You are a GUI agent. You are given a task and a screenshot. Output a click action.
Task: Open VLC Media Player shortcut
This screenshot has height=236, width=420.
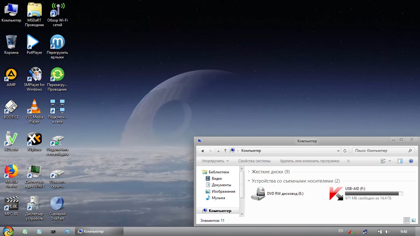pyautogui.click(x=34, y=111)
